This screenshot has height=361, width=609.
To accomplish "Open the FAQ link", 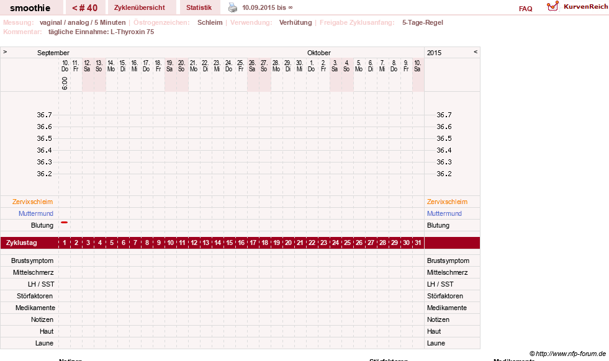I will point(525,9).
